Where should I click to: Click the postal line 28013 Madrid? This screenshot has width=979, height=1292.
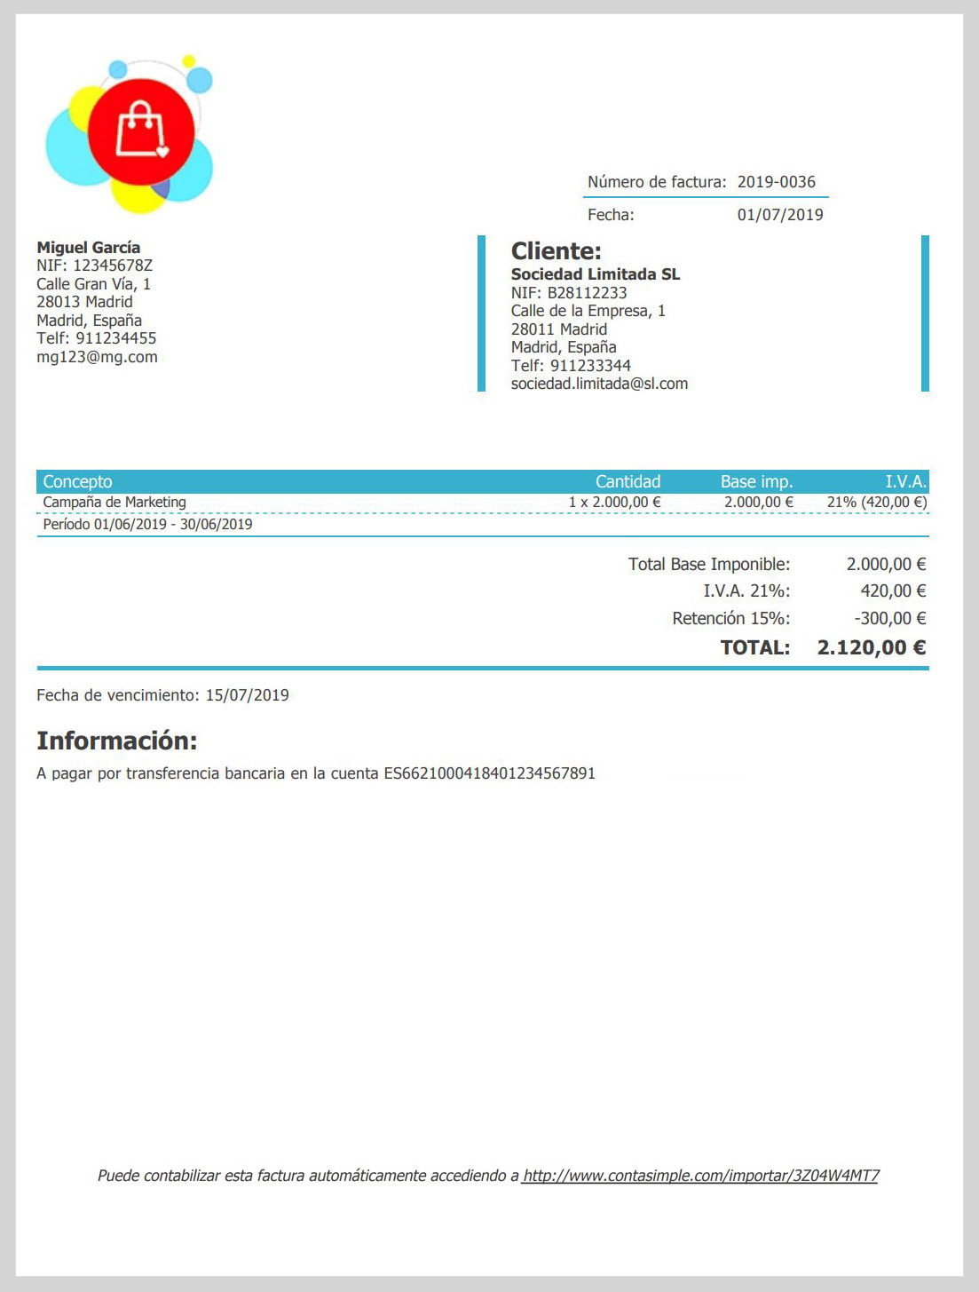tap(84, 302)
